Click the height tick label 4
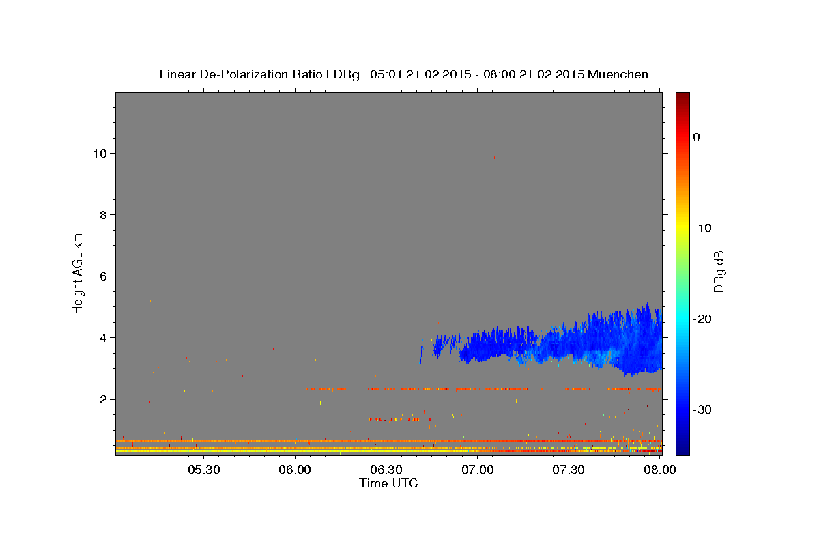Viewport: 819px width, 546px height. pos(104,337)
